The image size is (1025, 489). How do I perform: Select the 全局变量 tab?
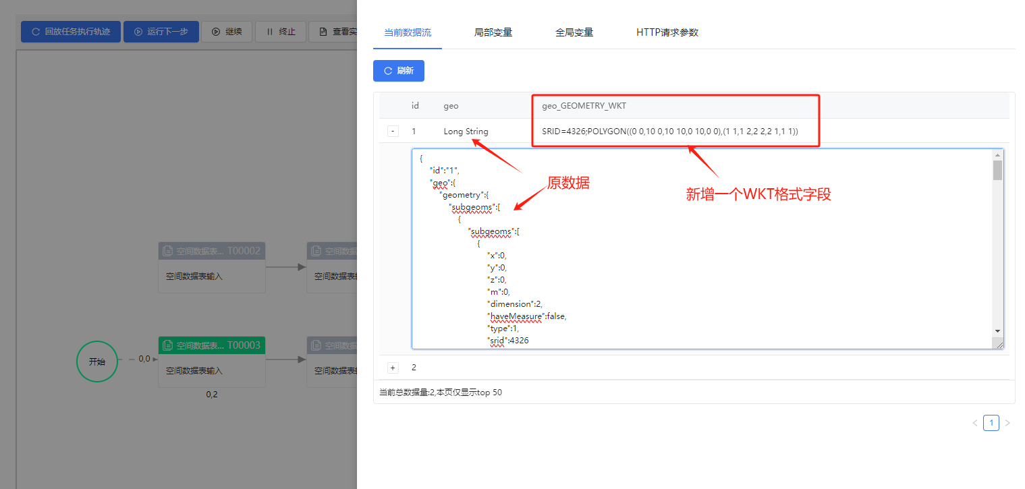coord(574,31)
